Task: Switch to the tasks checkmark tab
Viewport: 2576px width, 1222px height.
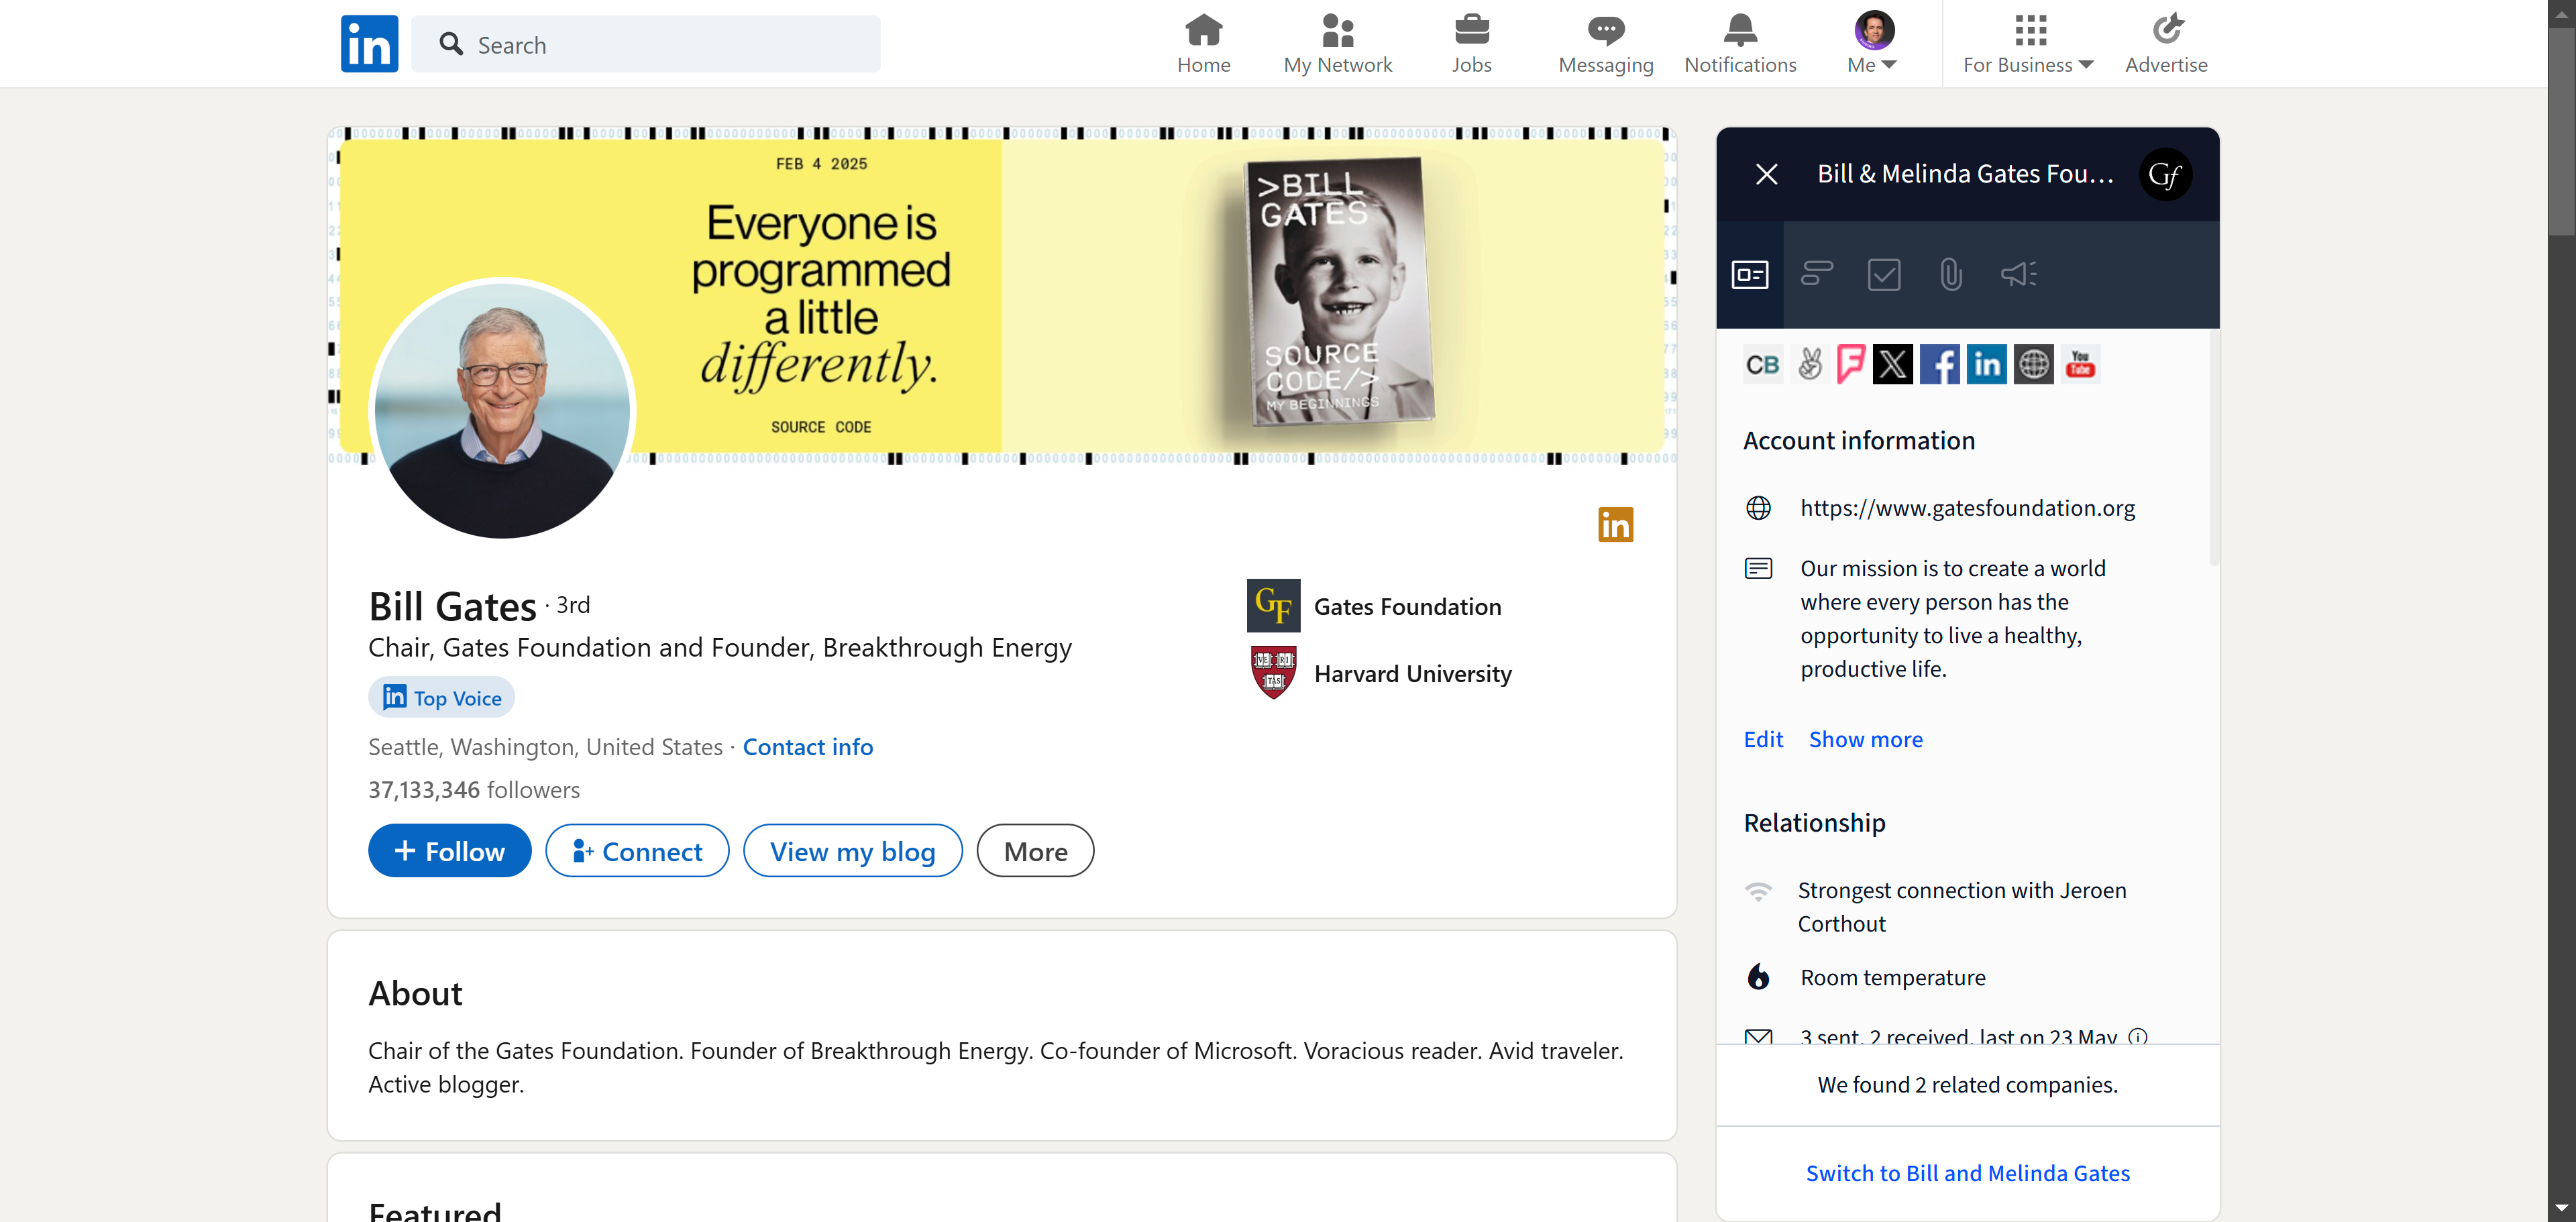Action: [1884, 274]
